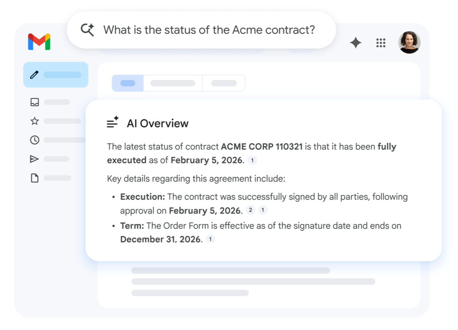Switch to the first inbox tab

[x=127, y=83]
